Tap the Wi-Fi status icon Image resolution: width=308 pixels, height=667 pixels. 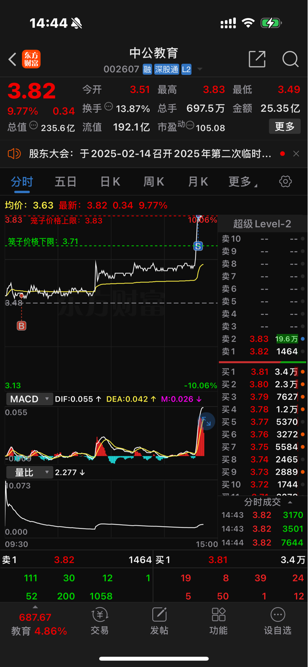click(x=248, y=23)
